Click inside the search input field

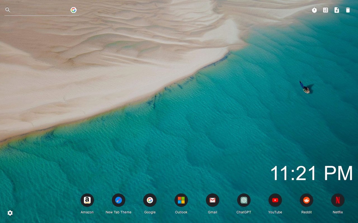click(39, 10)
